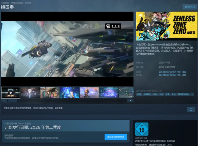This screenshot has height=146, width=198.
Task: Click the share icon button
Action: tap(191, 109)
